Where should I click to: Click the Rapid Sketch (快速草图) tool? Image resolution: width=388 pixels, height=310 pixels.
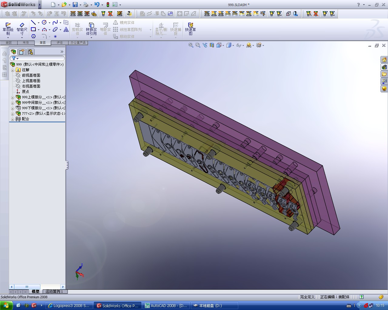tap(191, 29)
